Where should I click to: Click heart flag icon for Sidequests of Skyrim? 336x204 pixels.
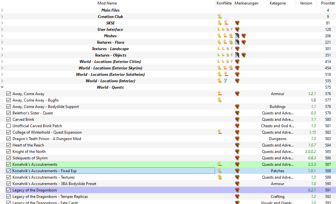click(237, 158)
